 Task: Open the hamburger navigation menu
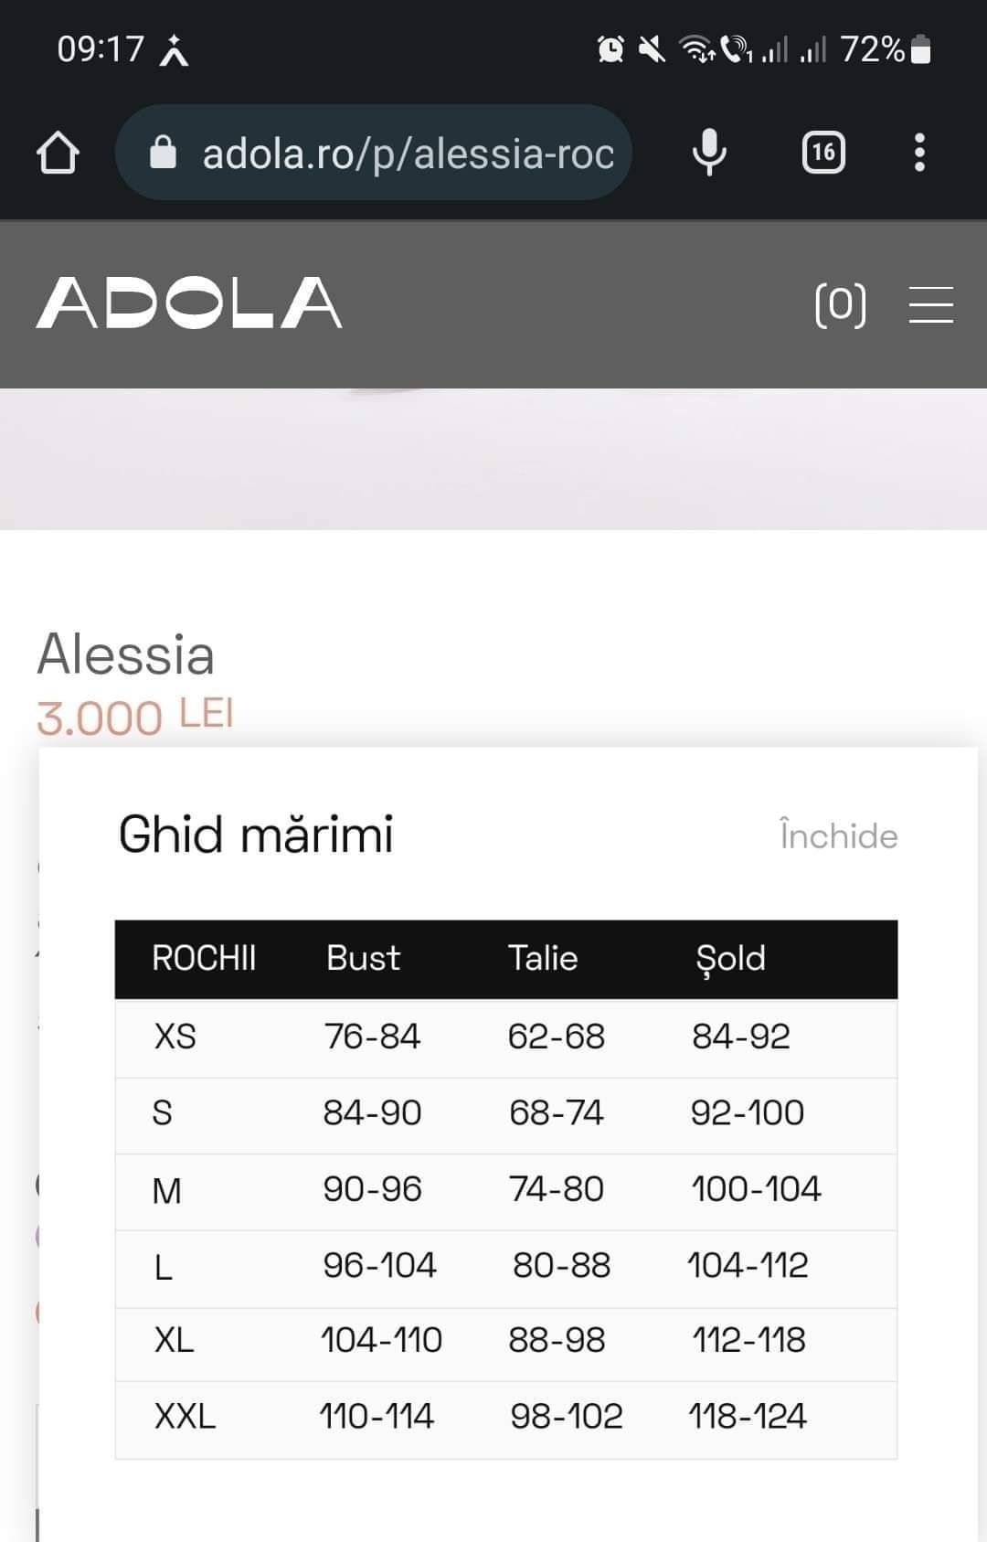tap(931, 304)
